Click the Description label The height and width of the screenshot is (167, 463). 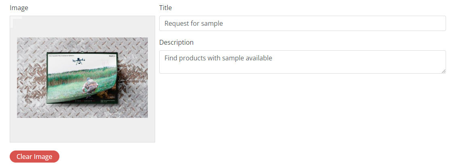(176, 42)
